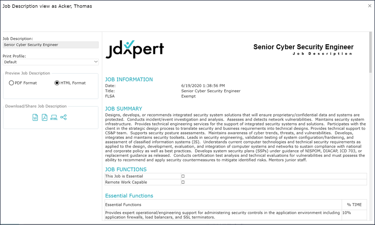Click the % TIME column header
The width and height of the screenshot is (375, 225).
[x=354, y=205]
